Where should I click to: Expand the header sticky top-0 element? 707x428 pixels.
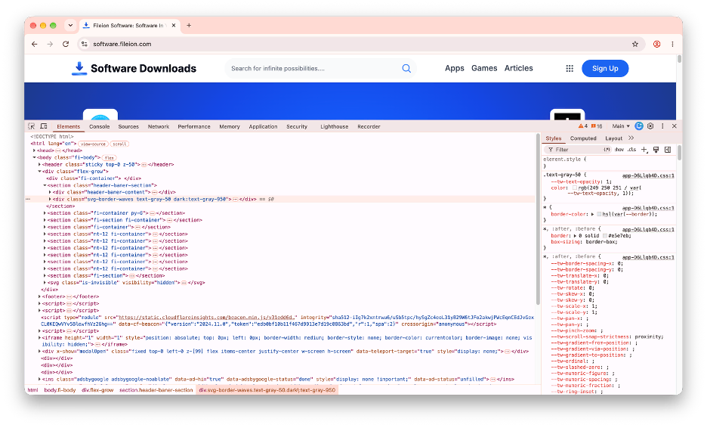(x=39, y=164)
